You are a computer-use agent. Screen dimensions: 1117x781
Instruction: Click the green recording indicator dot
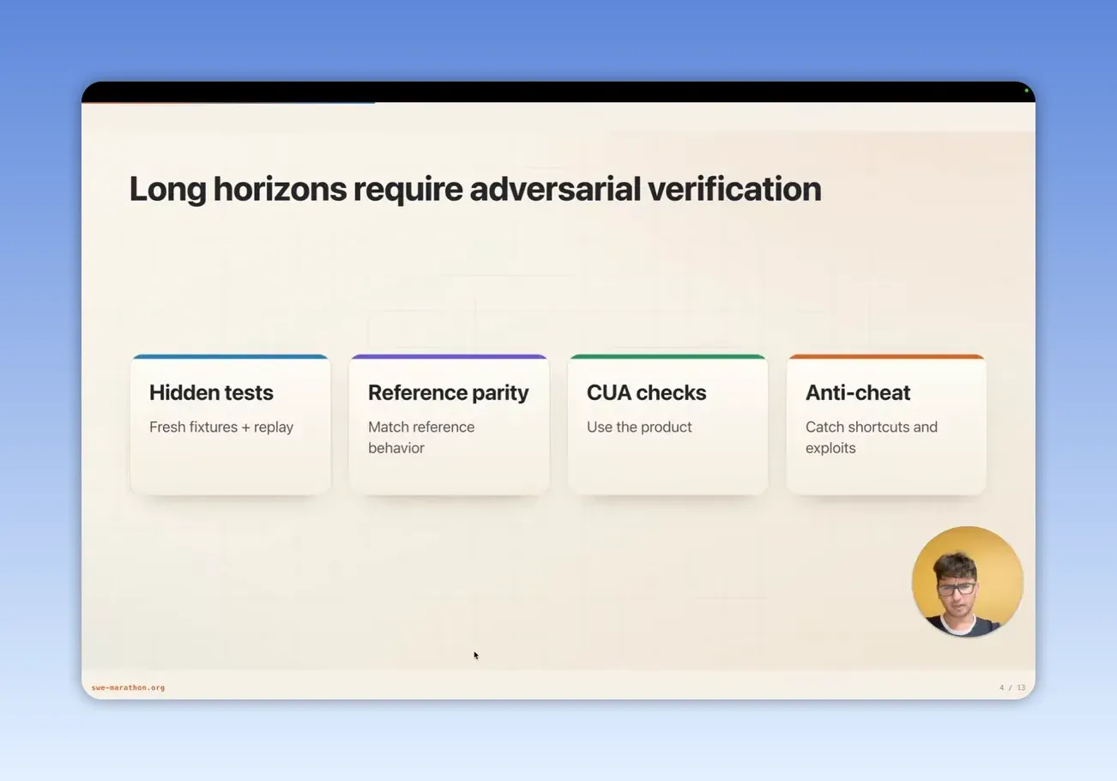[x=1026, y=90]
